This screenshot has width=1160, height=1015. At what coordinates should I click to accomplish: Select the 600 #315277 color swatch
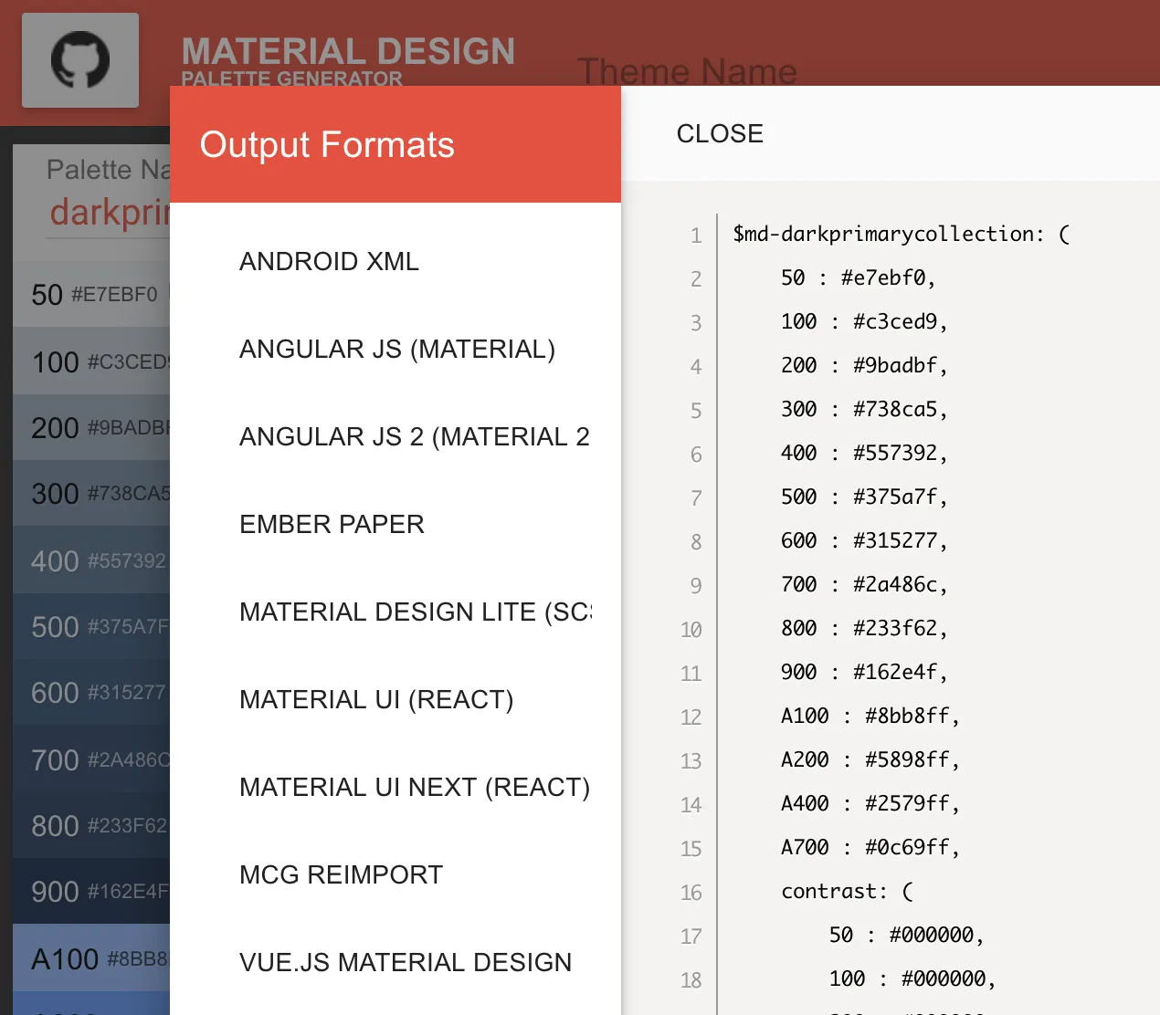tap(91, 692)
